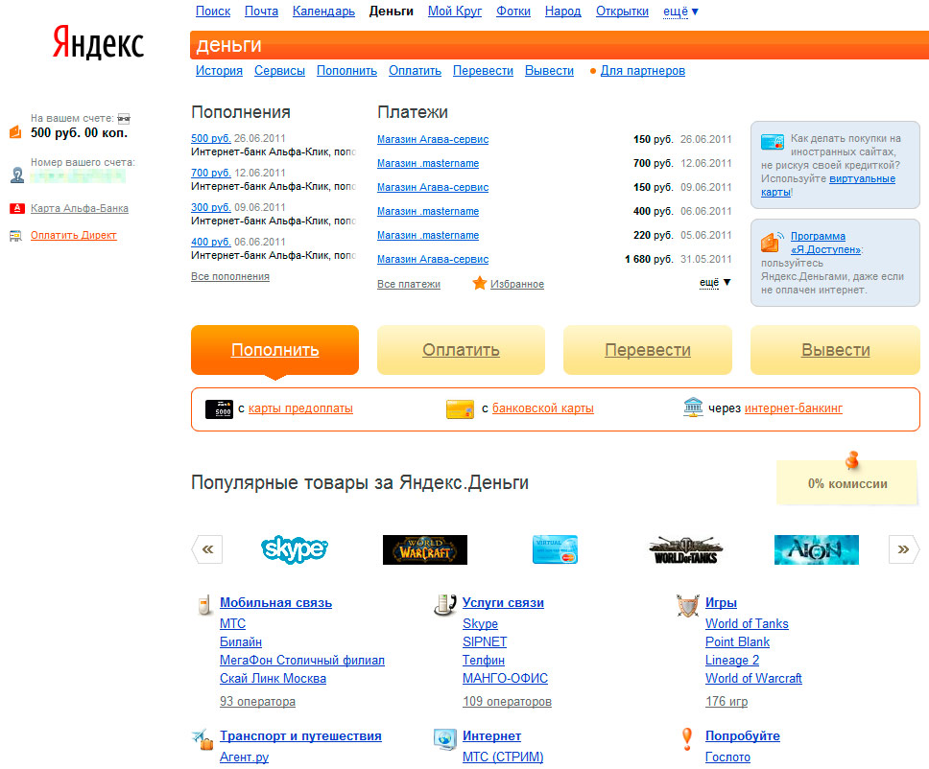This screenshot has width=929, height=769.
Task: Select the World of Warcraft logo
Action: coord(425,549)
